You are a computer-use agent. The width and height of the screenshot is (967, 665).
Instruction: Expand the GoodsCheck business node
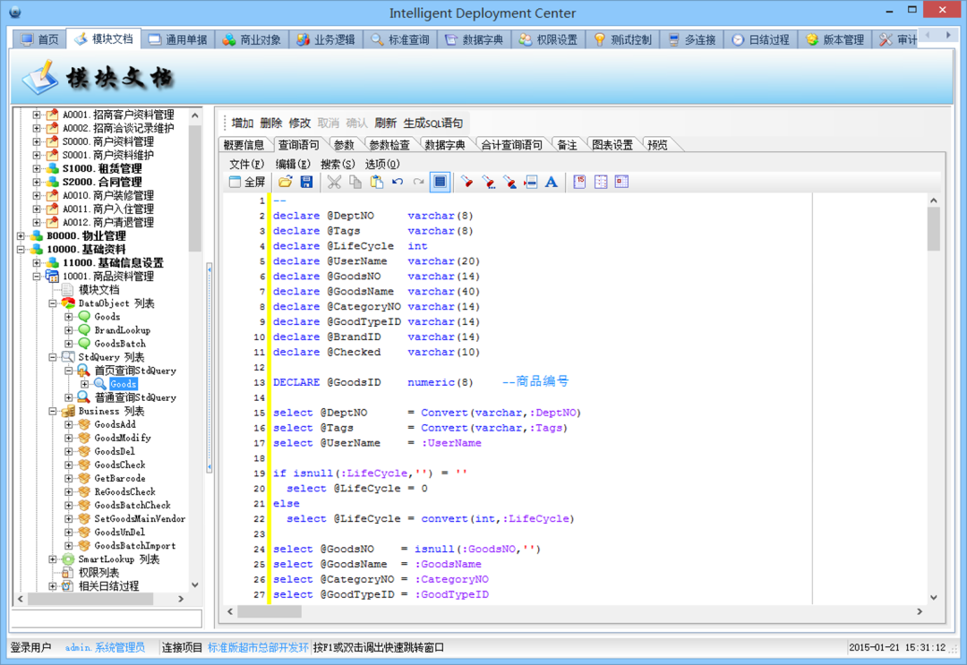(x=68, y=465)
